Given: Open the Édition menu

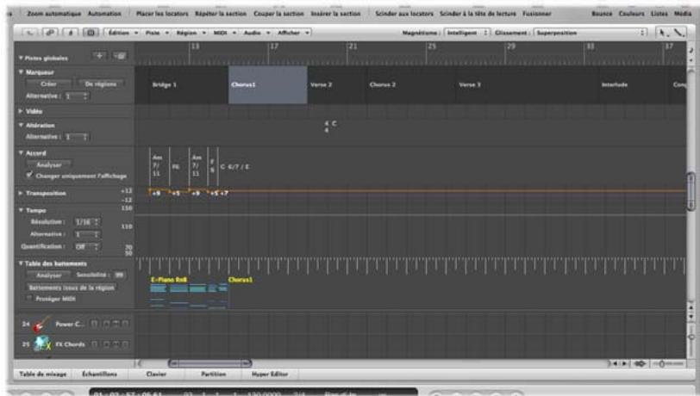Looking at the screenshot, I should click(122, 33).
